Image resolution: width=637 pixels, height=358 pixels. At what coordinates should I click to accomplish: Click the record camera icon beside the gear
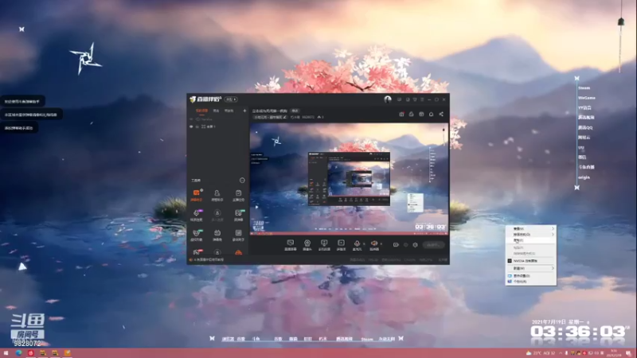(x=396, y=245)
